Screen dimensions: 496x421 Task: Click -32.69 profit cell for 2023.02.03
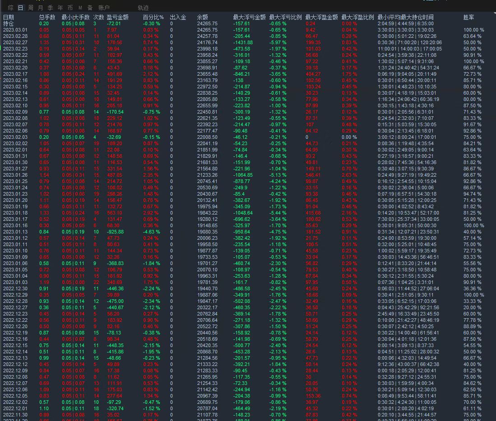coord(114,137)
